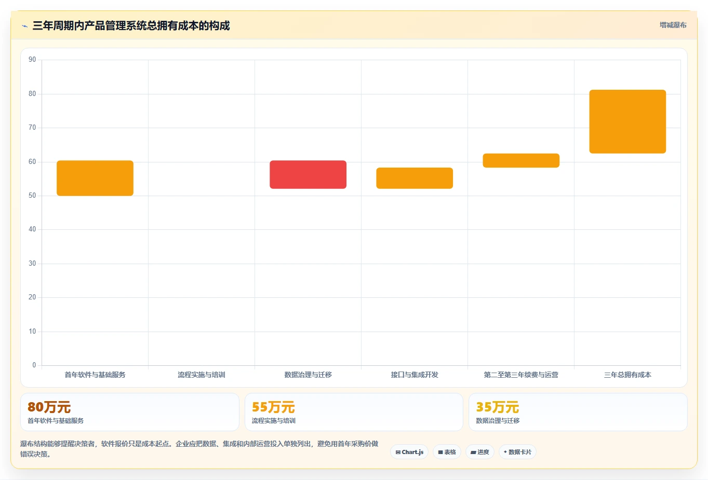Click the 数据卡片 tag
The height and width of the screenshot is (480, 708).
(517, 452)
